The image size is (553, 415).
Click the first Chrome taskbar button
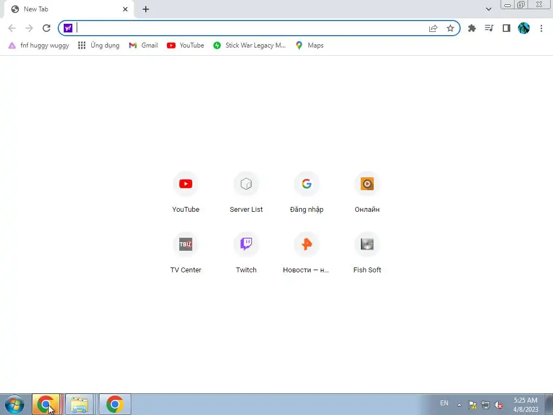coord(46,404)
